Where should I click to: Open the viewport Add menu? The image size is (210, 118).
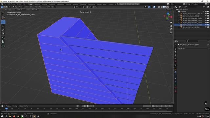(36, 7)
